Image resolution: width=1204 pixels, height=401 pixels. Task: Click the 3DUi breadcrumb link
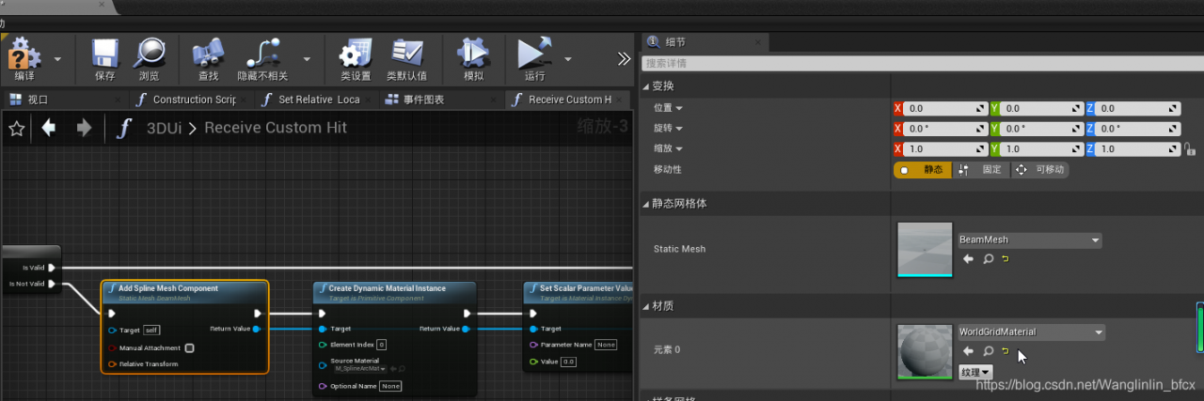tap(165, 128)
